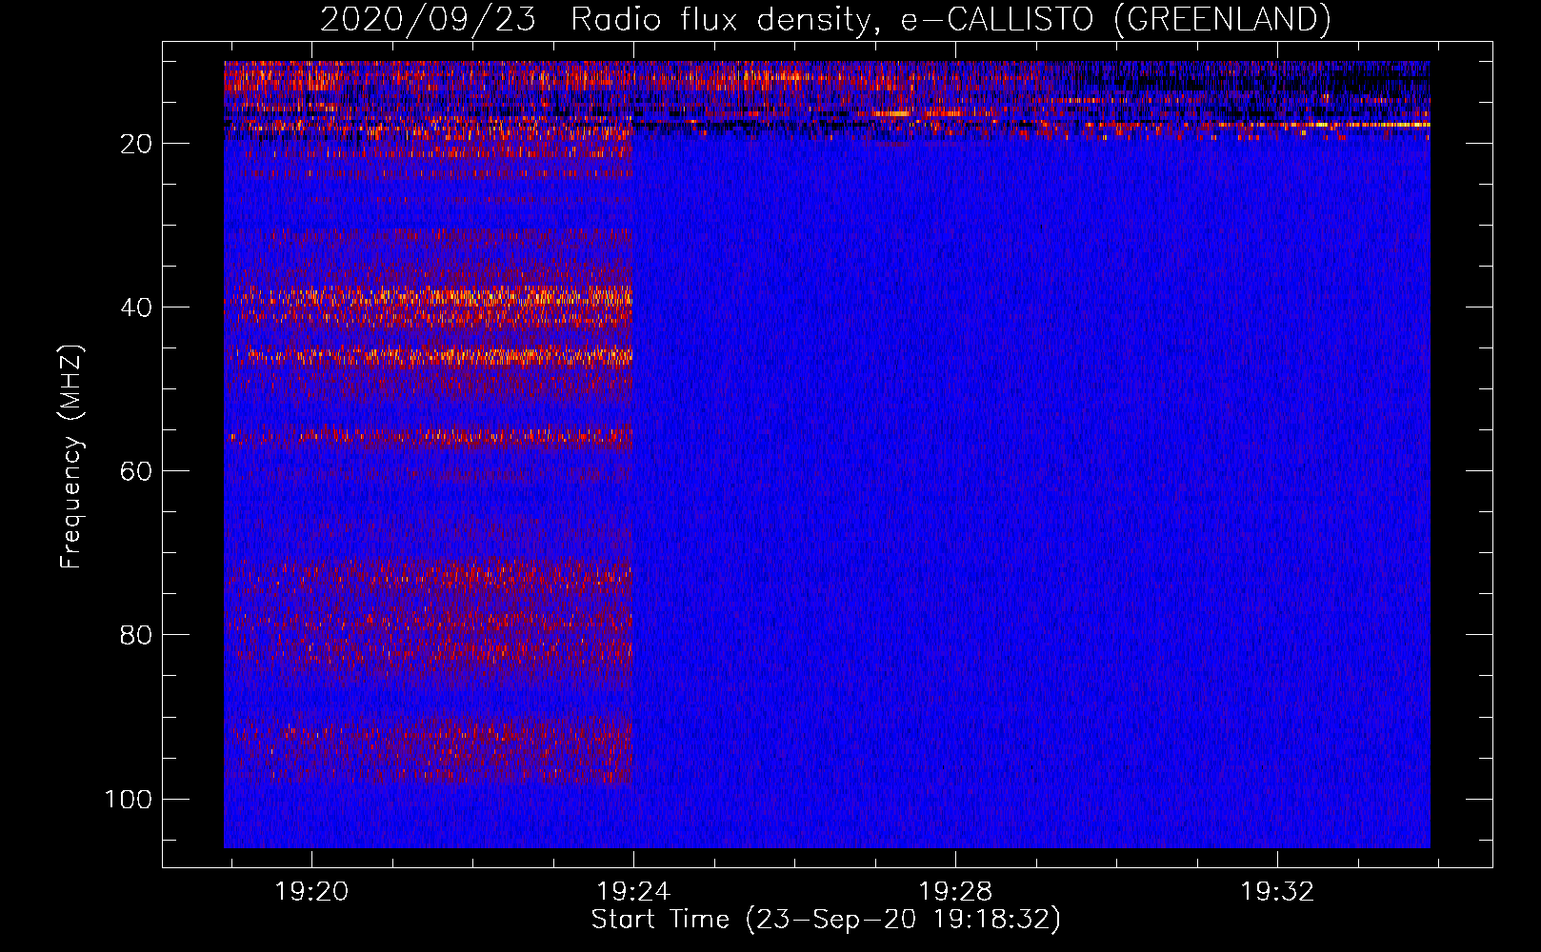Click the plot title "2020/09/23 Radio flux density, e-CALLISTO (GREENLAND)"

[825, 19]
